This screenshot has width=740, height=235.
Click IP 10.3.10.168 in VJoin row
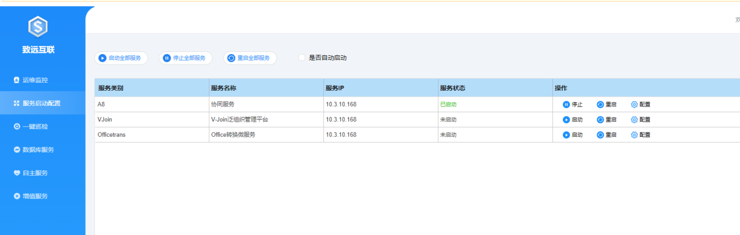(x=341, y=120)
